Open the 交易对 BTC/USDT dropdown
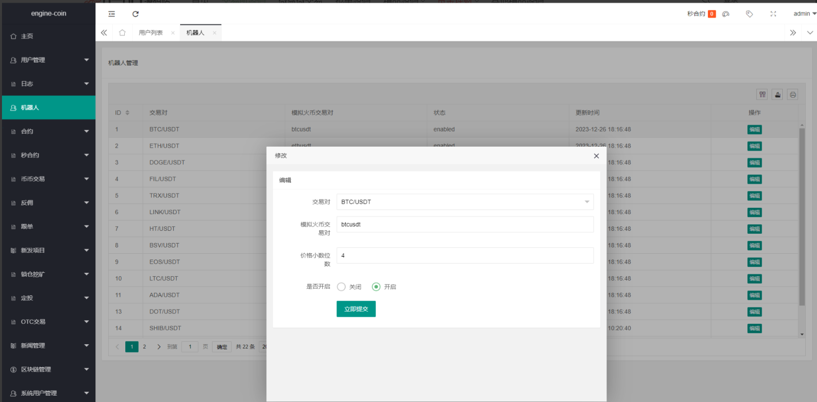This screenshot has width=817, height=402. click(465, 202)
